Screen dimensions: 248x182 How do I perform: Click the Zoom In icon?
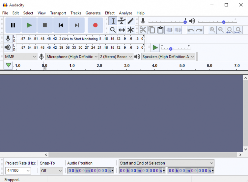pos(212,30)
